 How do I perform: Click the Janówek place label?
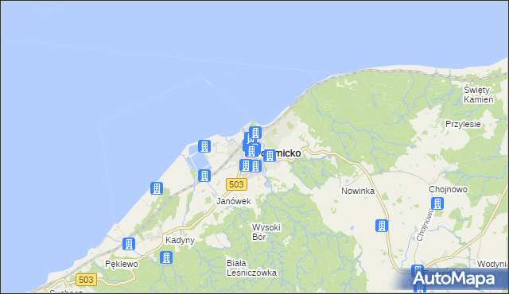tap(234, 201)
